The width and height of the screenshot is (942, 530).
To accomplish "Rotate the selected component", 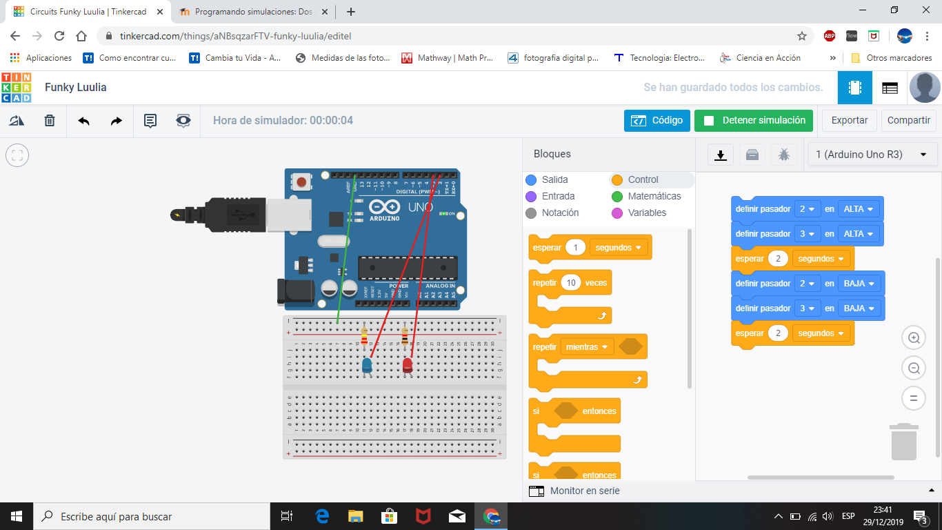I will 17,121.
